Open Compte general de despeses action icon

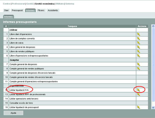[139, 64]
